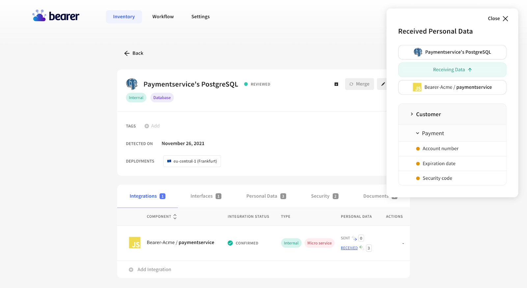Click the SENT arrow icon
This screenshot has height=288, width=527.
point(354,238)
